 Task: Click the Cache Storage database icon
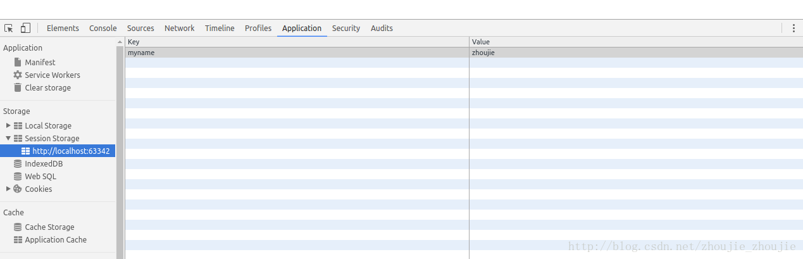[18, 227]
